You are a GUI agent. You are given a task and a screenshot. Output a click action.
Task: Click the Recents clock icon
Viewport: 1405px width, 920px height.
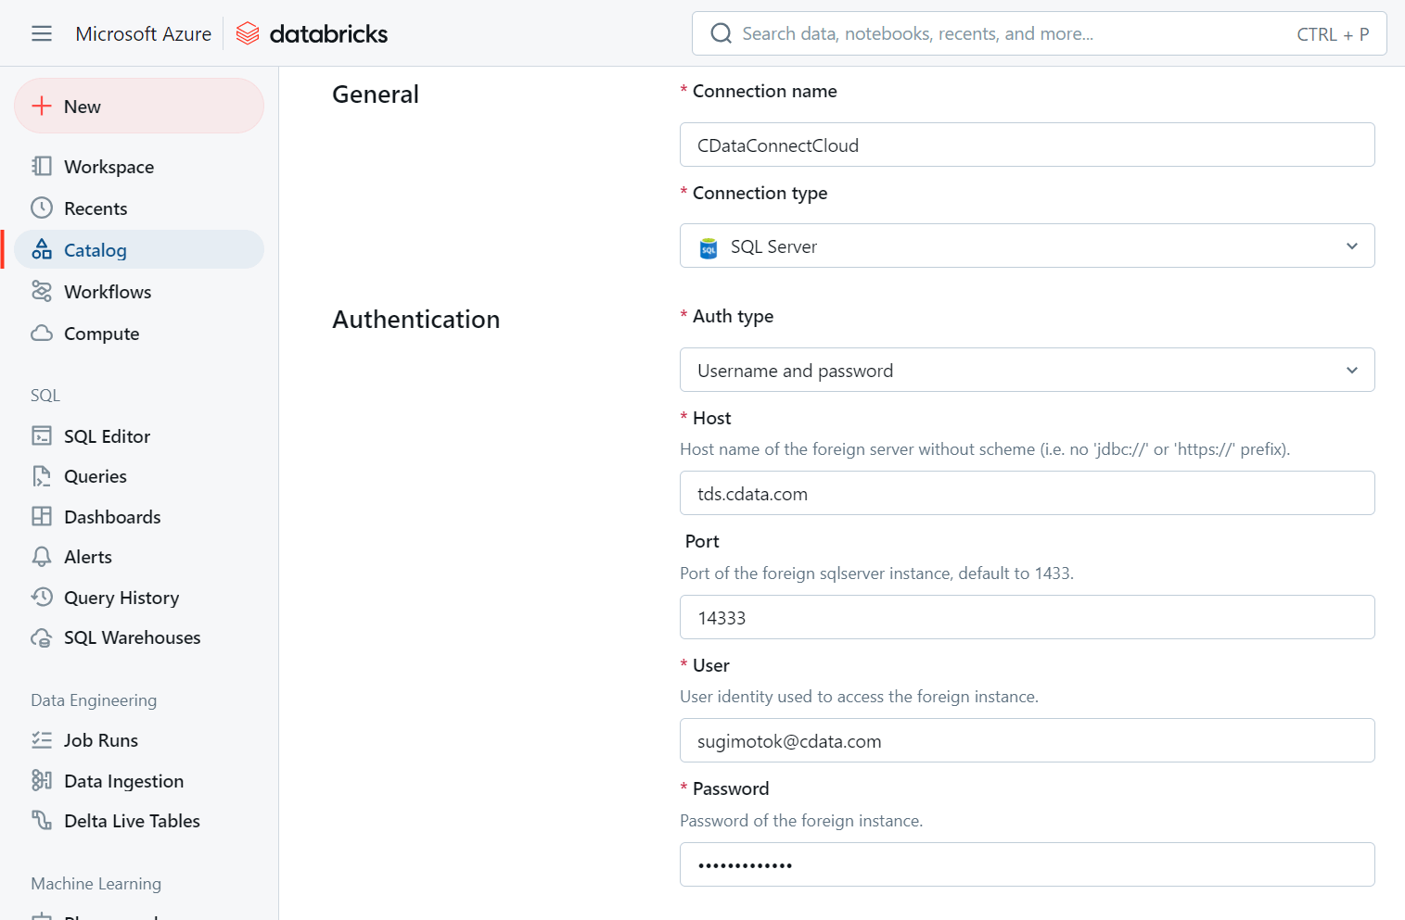pyautogui.click(x=42, y=208)
